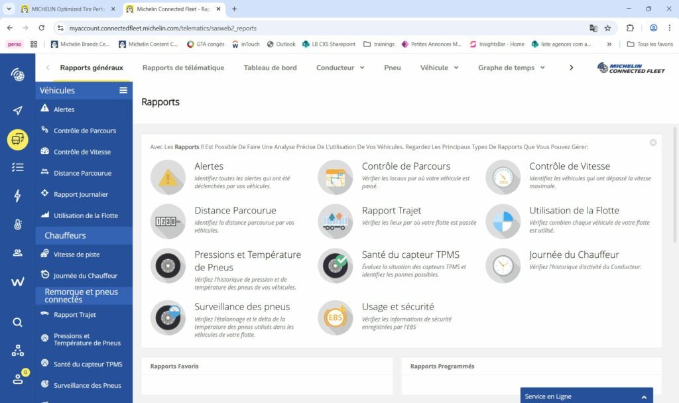The width and height of the screenshot is (679, 403).
Task: Open the Tableau de bord tab
Action: pos(270,68)
